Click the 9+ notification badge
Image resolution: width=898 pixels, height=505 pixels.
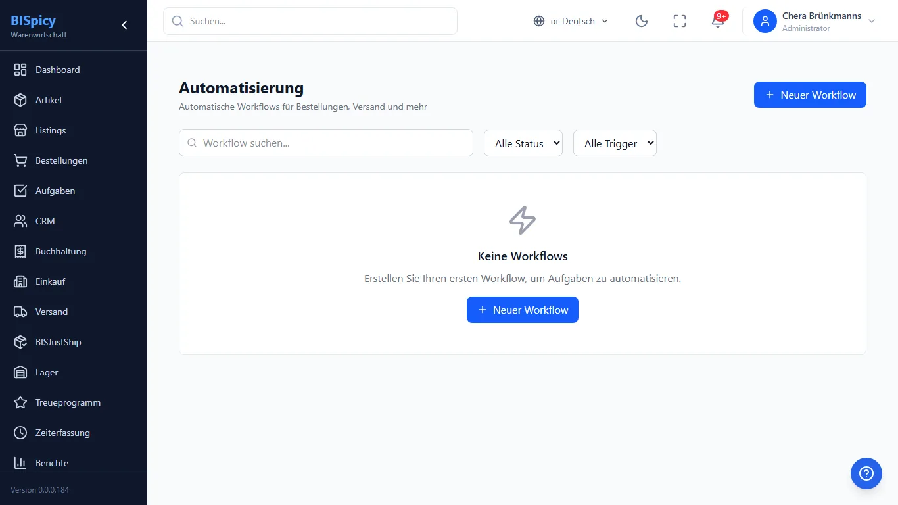pos(722,16)
